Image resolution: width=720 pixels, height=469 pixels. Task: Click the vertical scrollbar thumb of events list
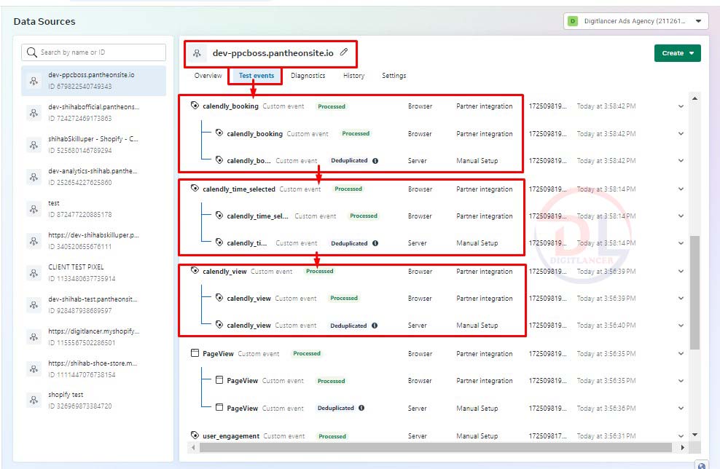tap(694, 293)
